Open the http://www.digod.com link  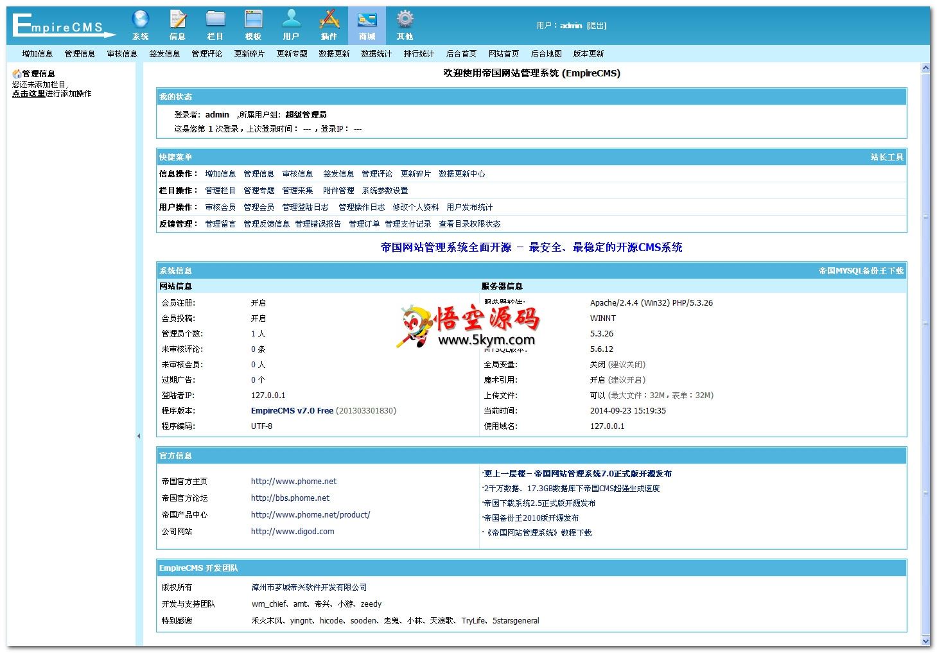[292, 532]
